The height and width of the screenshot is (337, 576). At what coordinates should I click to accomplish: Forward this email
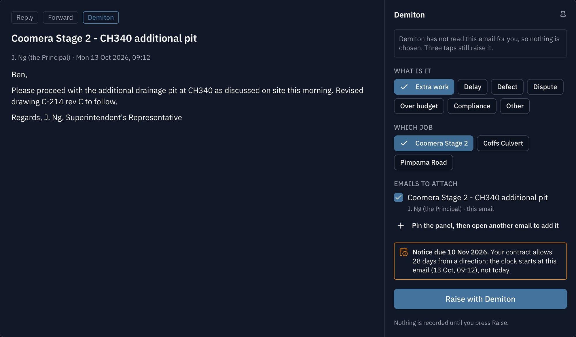point(60,17)
